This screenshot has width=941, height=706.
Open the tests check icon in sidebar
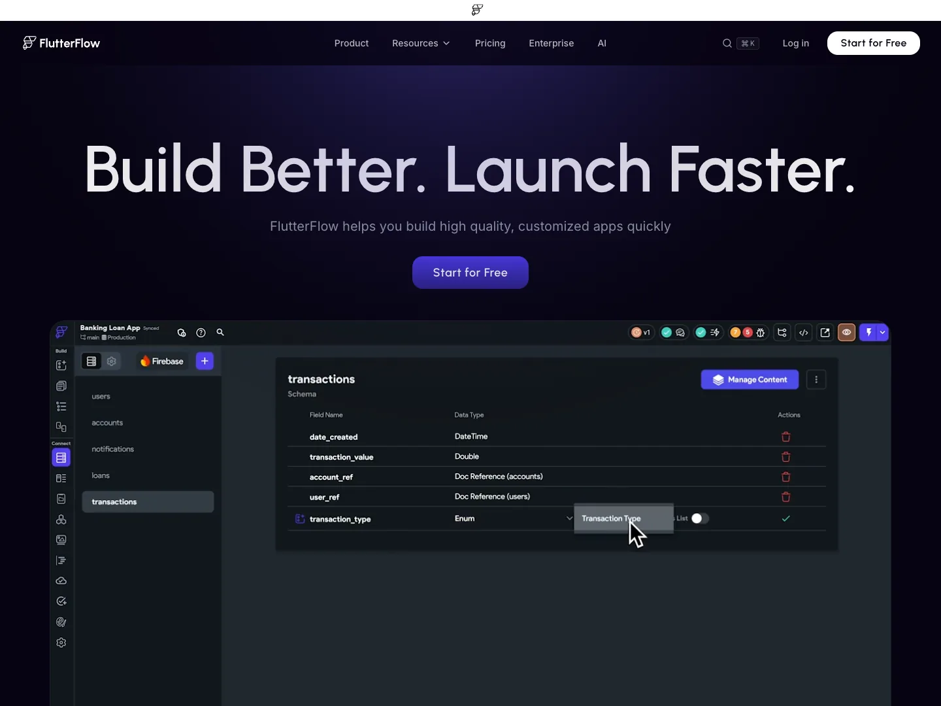(x=61, y=601)
